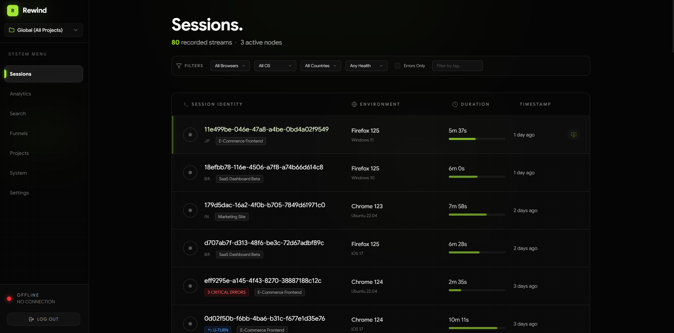Click replay icon on session 11e499be row
This screenshot has width=674, height=333.
[574, 135]
